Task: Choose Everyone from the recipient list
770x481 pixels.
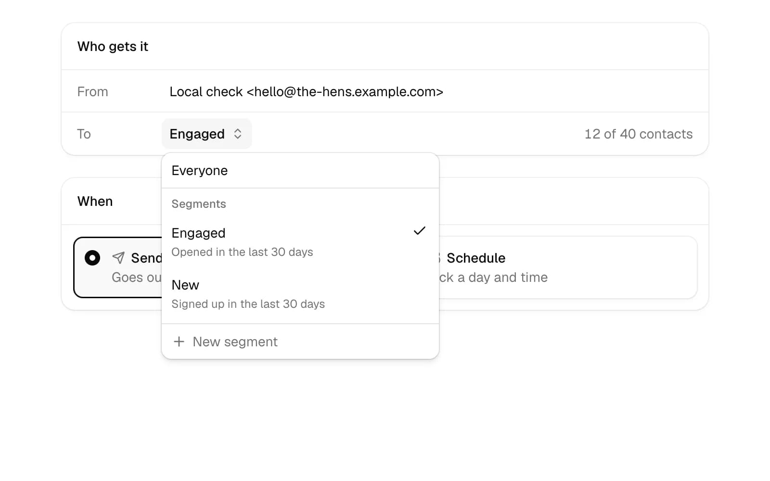Action: point(300,171)
